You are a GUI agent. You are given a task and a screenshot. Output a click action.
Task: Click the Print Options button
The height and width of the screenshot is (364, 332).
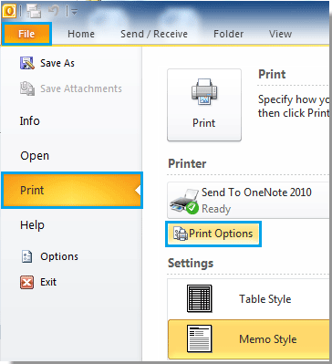pos(213,234)
